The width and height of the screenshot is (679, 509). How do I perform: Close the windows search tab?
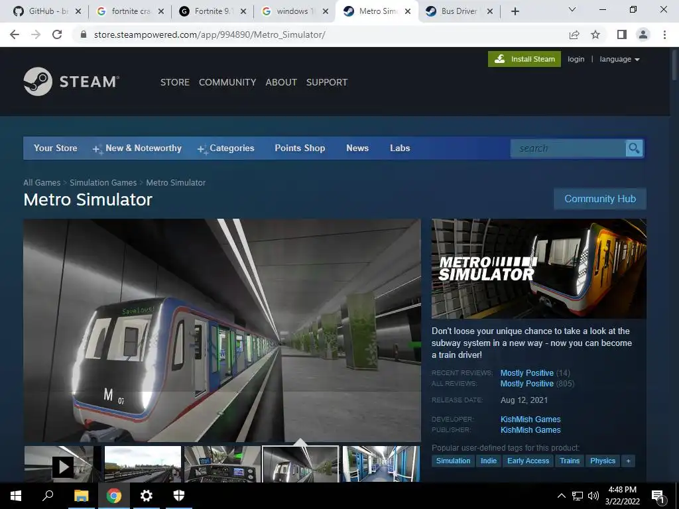click(x=326, y=11)
